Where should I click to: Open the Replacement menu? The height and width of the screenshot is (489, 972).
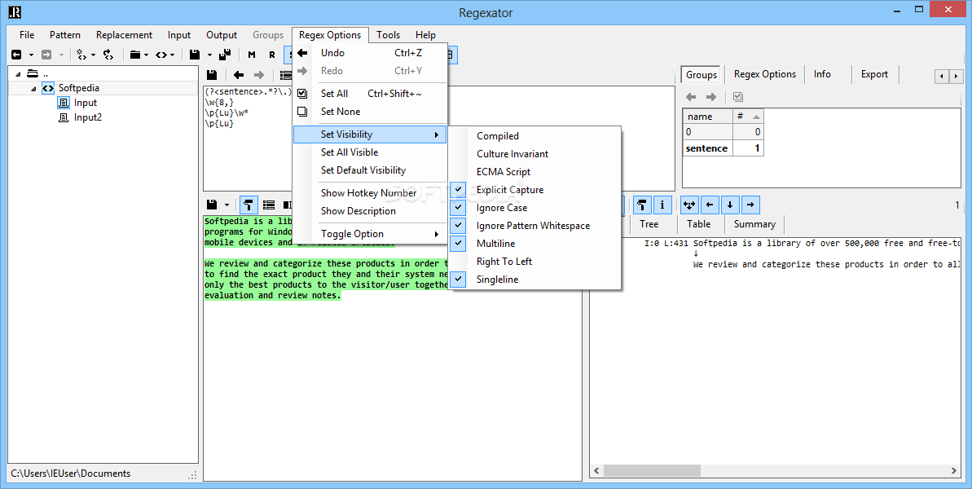[x=124, y=35]
